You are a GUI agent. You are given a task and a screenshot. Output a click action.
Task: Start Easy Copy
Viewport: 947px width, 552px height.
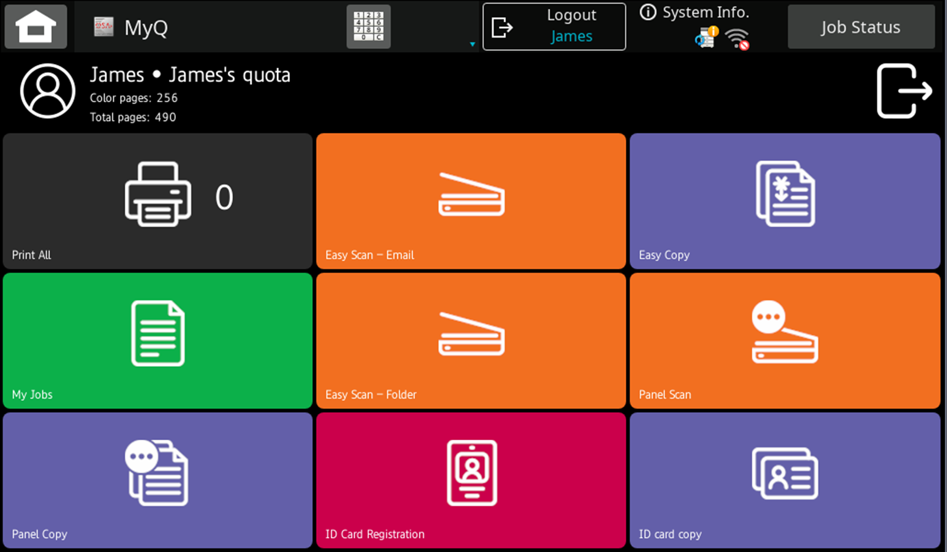click(785, 201)
